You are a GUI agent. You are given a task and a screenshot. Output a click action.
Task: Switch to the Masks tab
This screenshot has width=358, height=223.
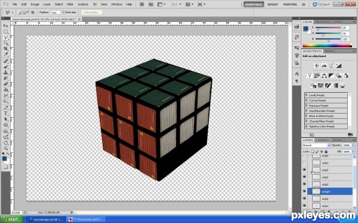pyautogui.click(x=329, y=51)
